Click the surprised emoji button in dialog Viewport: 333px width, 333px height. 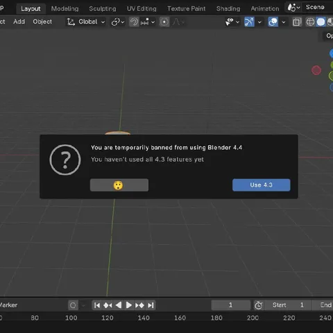(x=119, y=185)
